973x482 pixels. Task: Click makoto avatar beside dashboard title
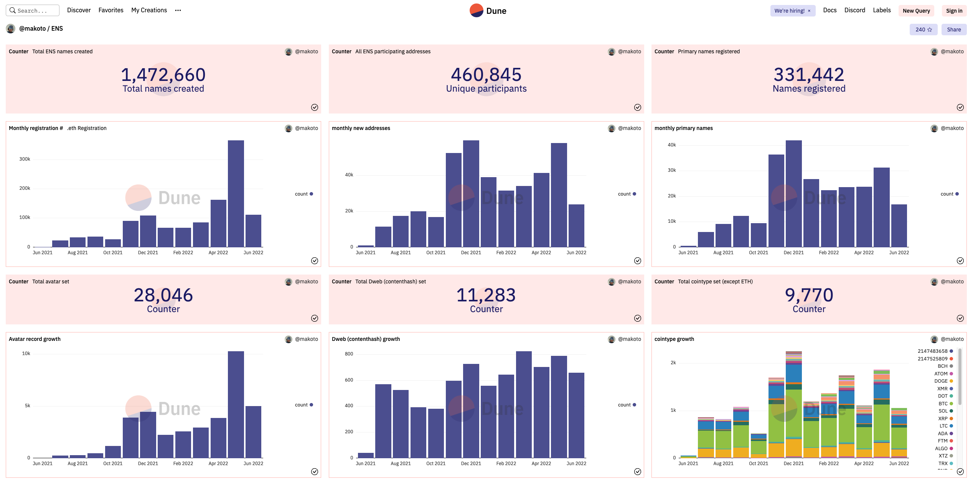[11, 29]
